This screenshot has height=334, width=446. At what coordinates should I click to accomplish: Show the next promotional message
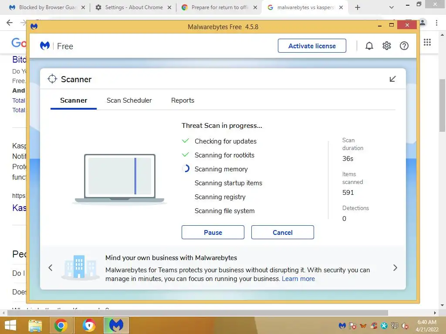[395, 267]
